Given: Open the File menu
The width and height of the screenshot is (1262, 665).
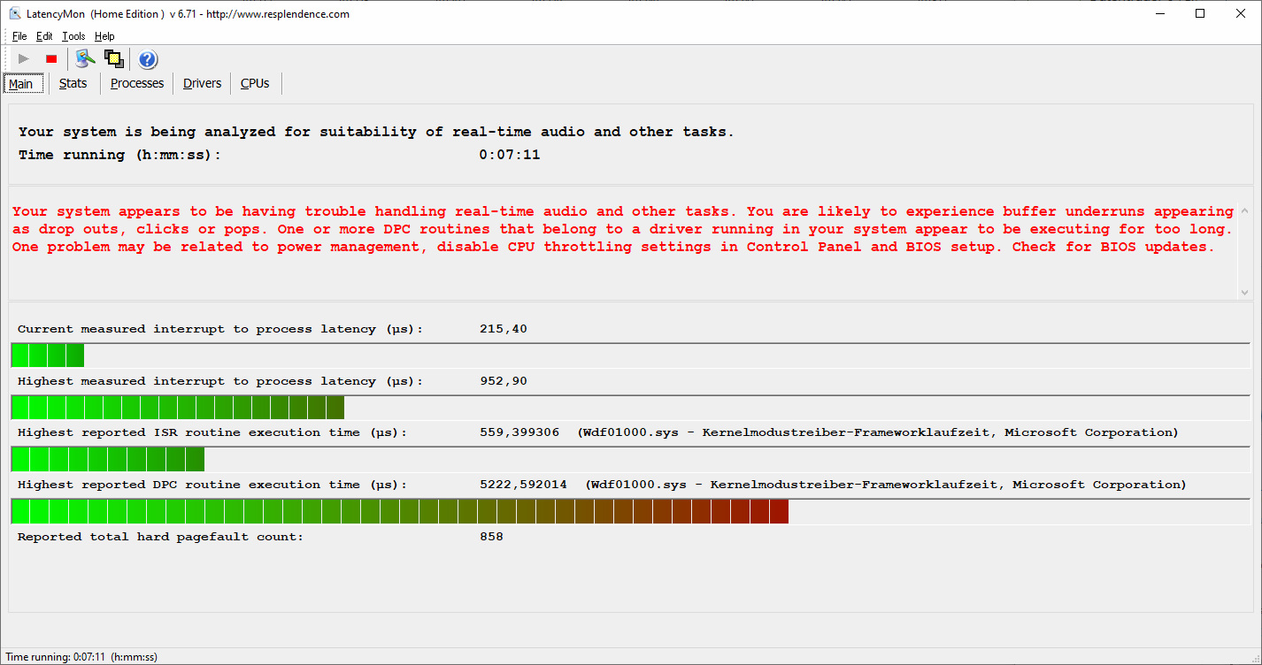Looking at the screenshot, I should (19, 36).
